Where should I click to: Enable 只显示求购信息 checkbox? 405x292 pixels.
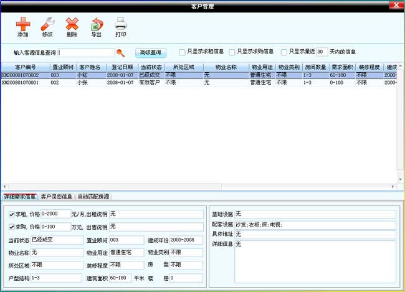232,52
